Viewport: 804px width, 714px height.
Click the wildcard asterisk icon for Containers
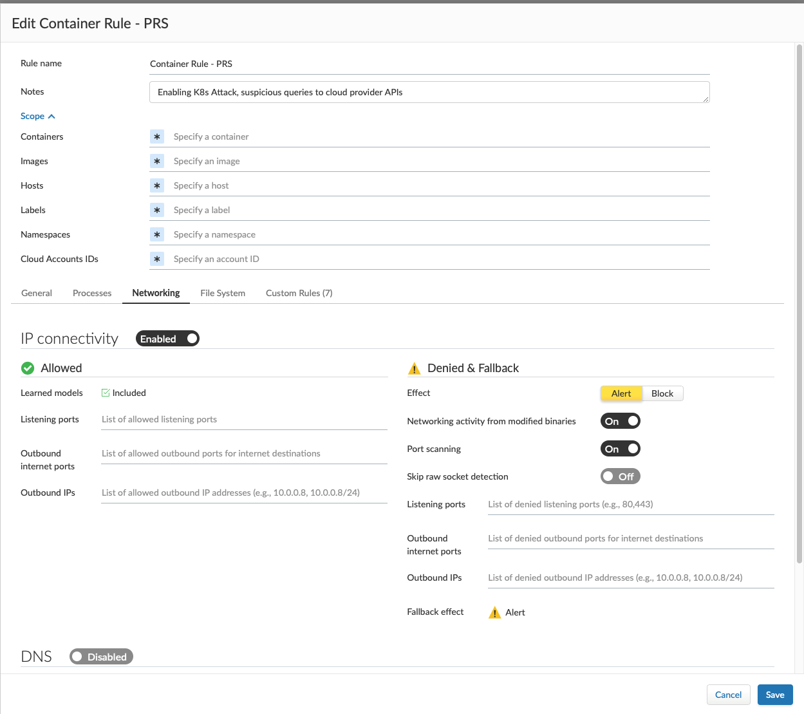coord(157,136)
